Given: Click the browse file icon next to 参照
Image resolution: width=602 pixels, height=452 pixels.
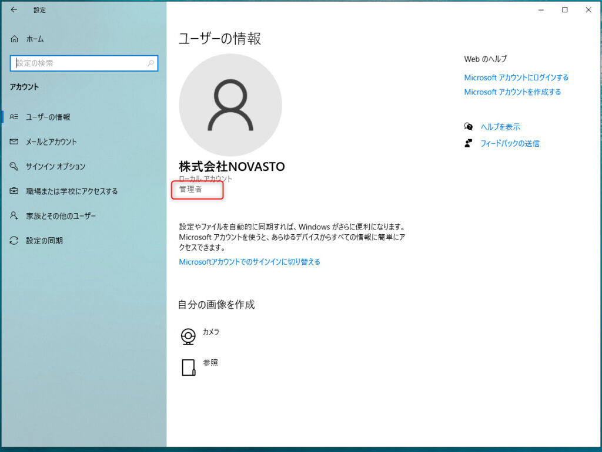Looking at the screenshot, I should click(x=189, y=367).
